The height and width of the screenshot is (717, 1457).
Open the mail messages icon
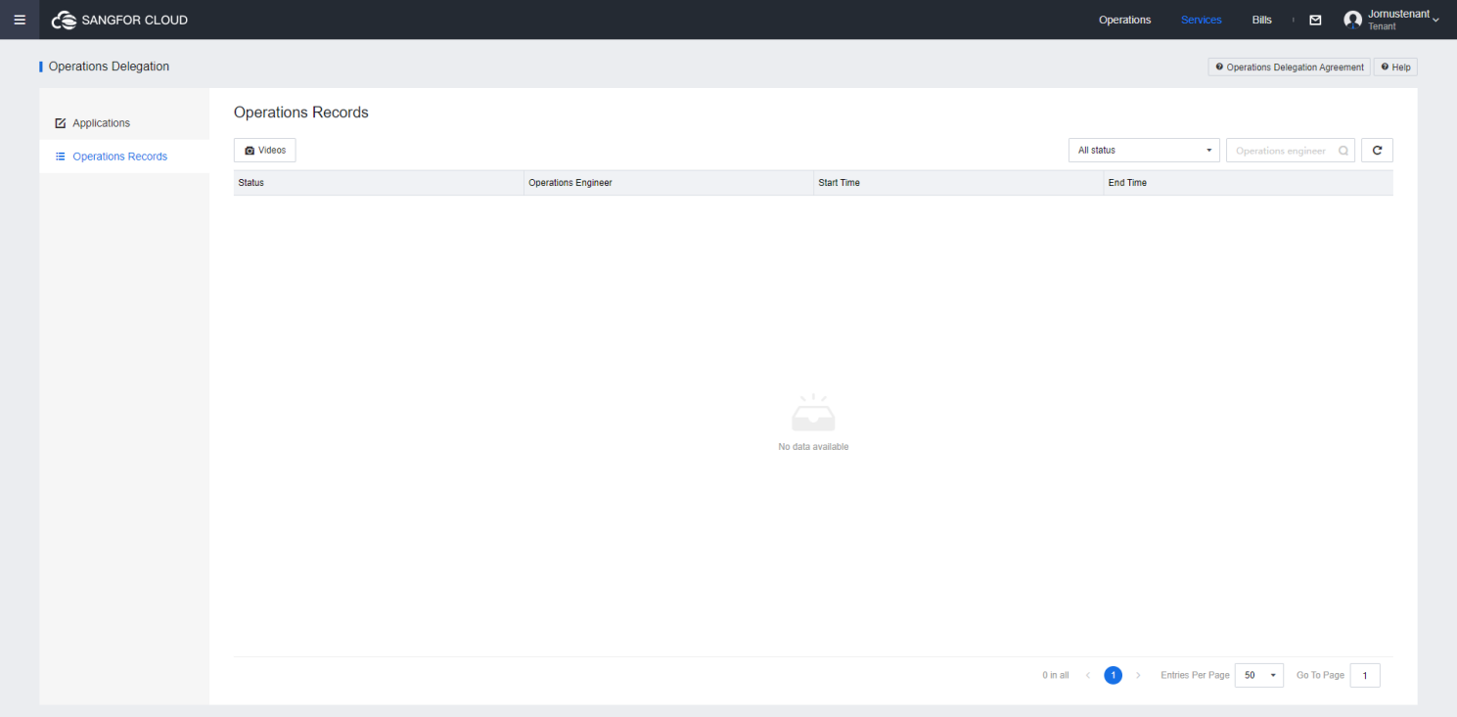coord(1315,20)
